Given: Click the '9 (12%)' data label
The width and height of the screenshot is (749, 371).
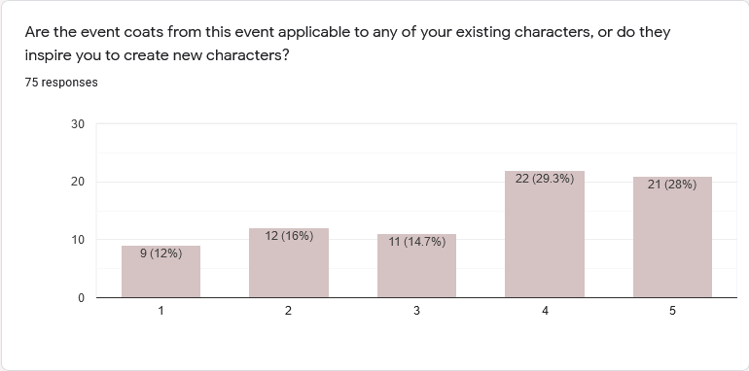Looking at the screenshot, I should (x=160, y=253).
